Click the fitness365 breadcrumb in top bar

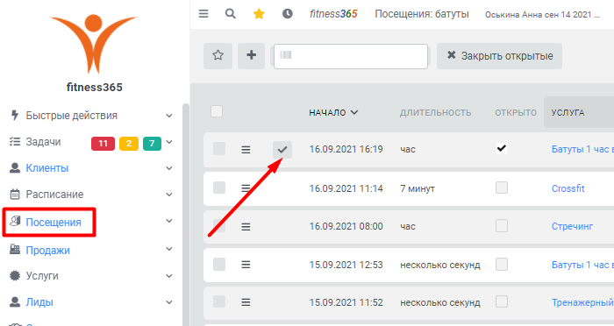point(333,14)
